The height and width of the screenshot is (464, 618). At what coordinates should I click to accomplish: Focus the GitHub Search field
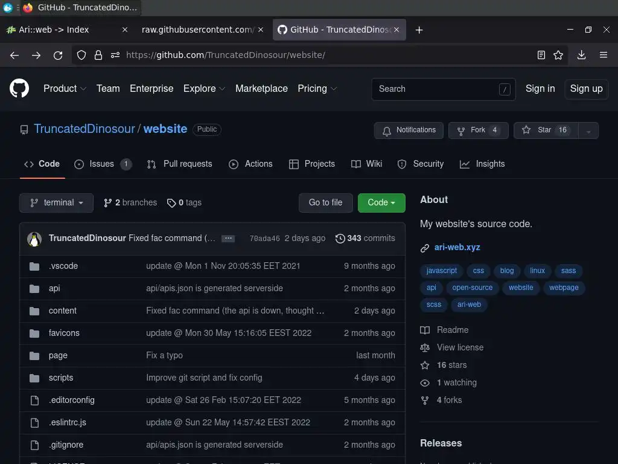[444, 89]
